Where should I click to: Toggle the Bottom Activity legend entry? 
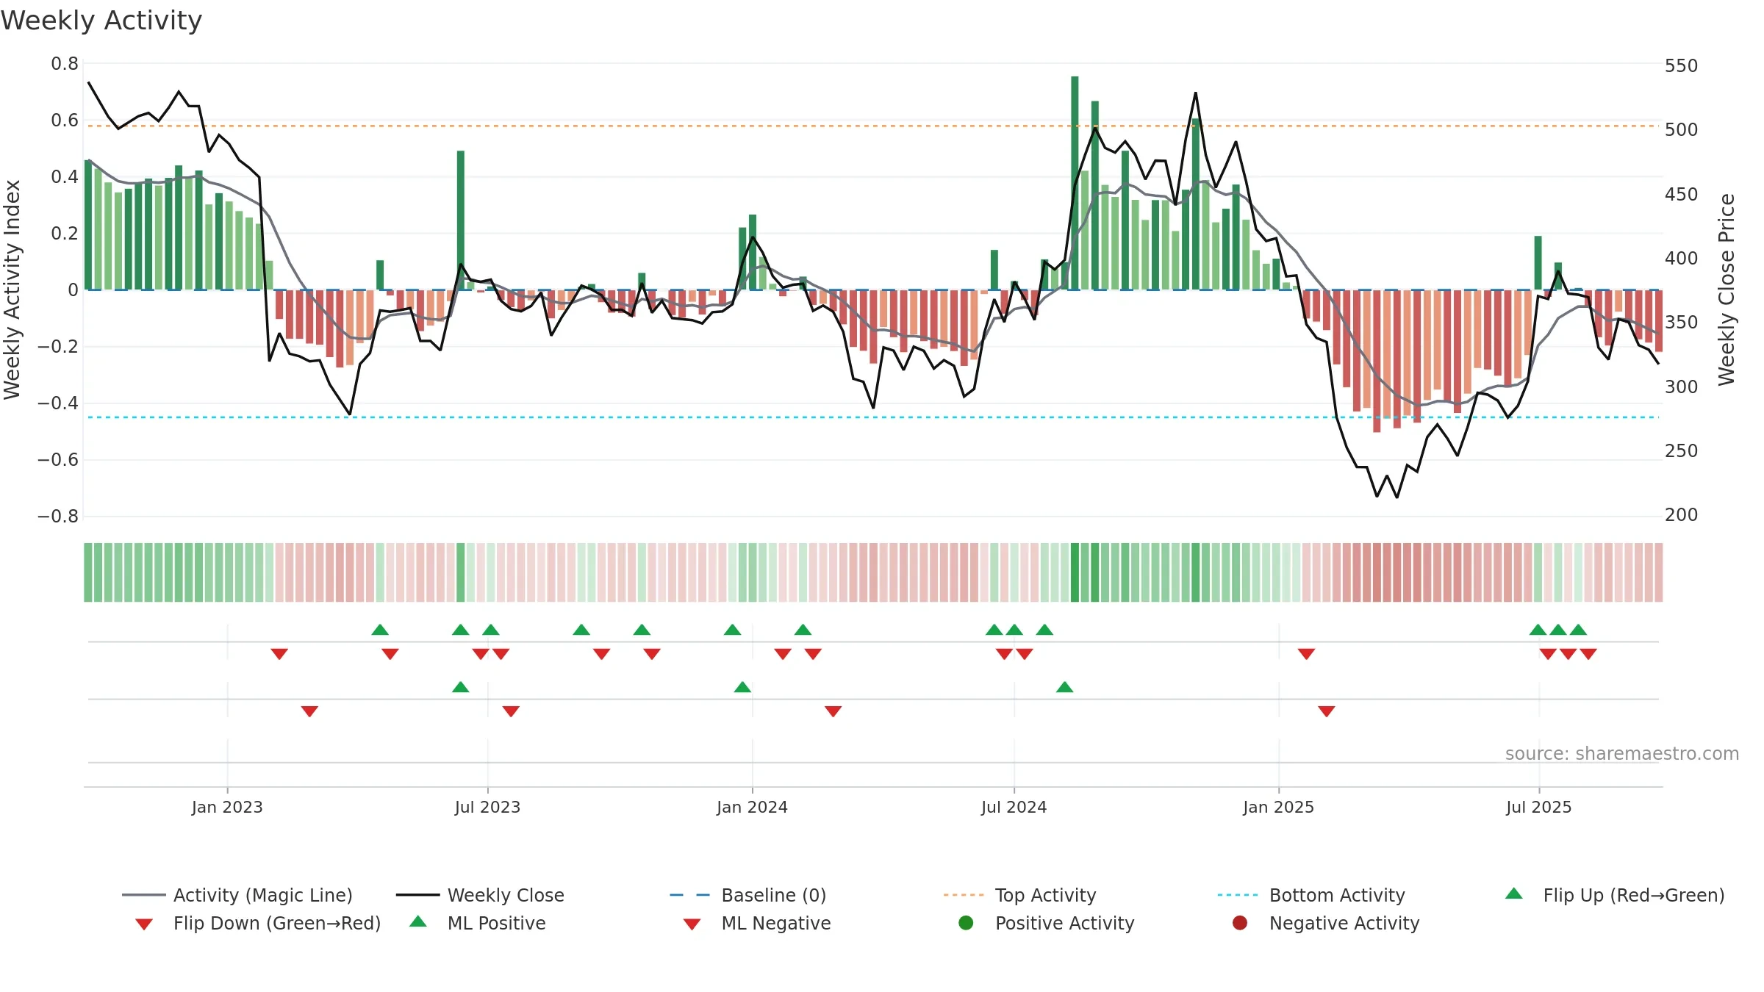1311,895
